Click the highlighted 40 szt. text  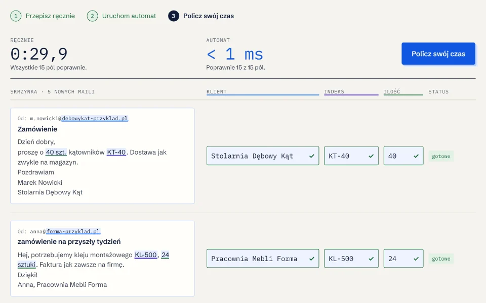[56, 152]
